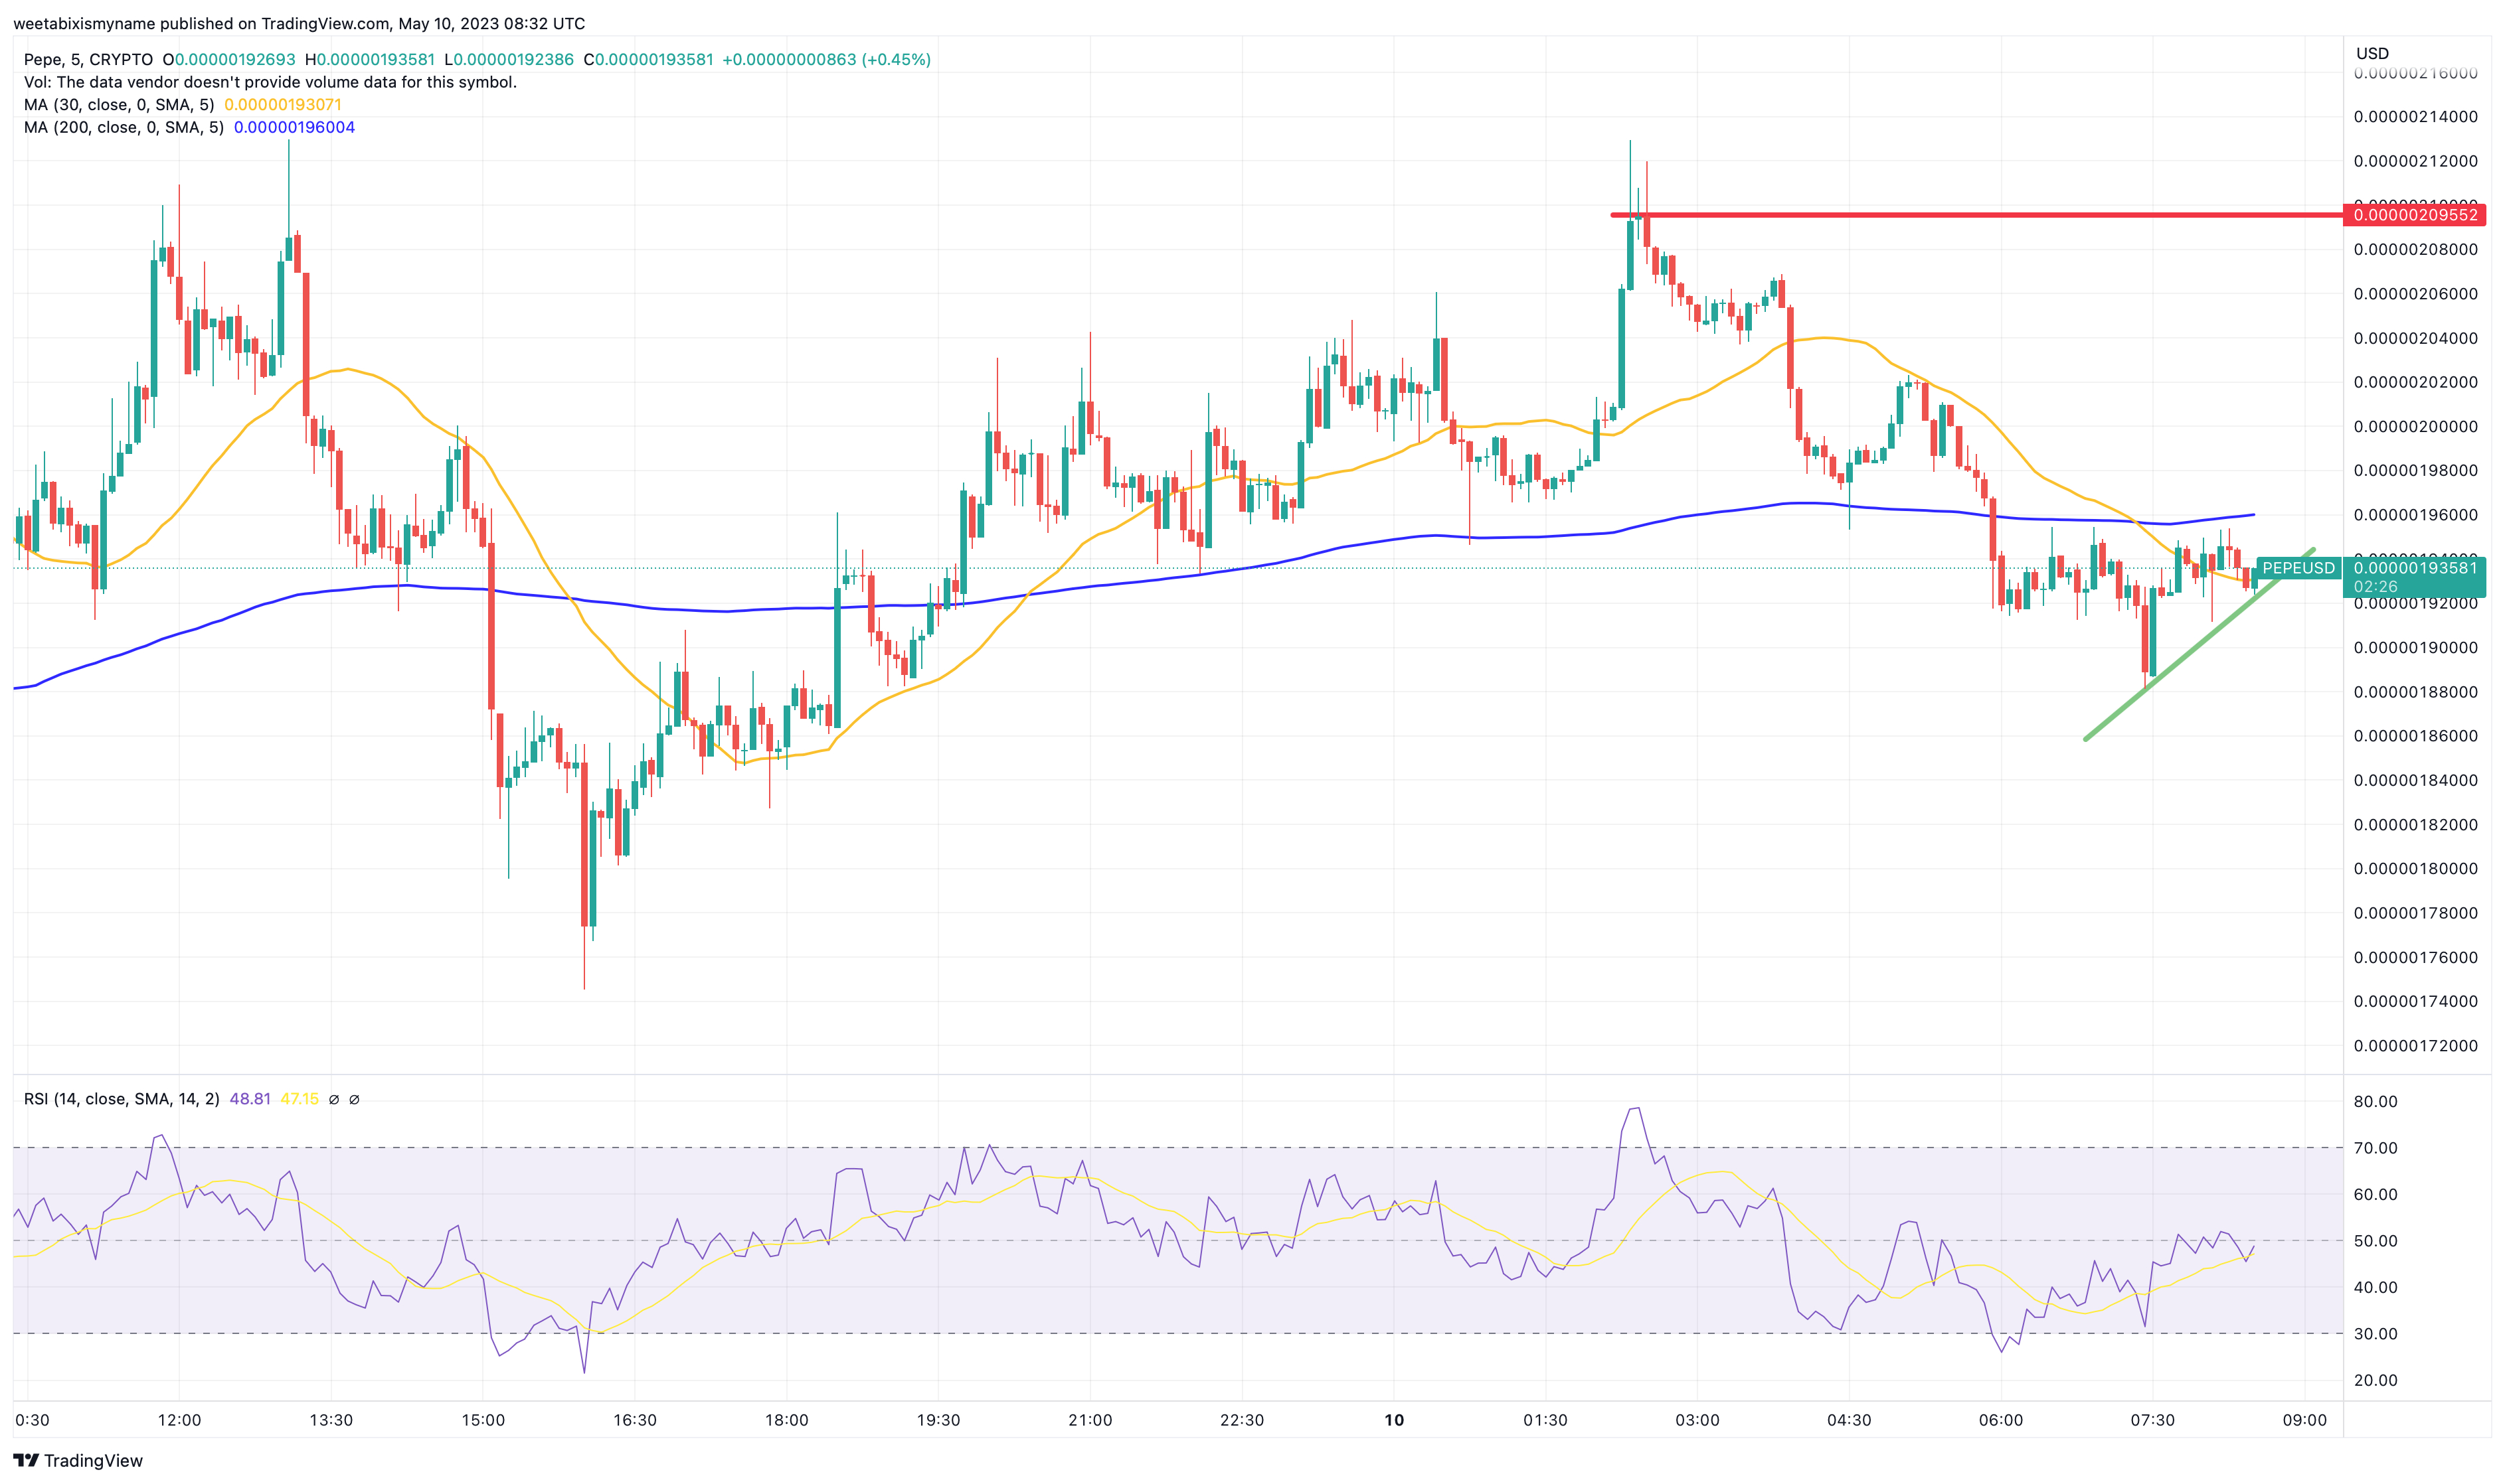Click the 50.00 RSI axis label
Viewport: 2505px width, 1484px height.
2376,1241
